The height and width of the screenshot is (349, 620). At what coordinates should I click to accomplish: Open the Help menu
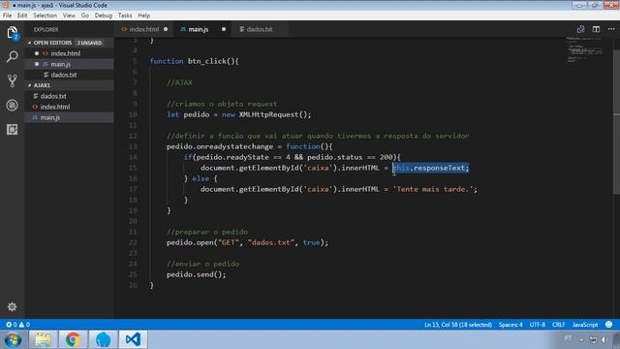[144, 16]
